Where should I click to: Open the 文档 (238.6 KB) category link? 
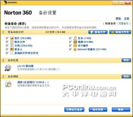24,46
